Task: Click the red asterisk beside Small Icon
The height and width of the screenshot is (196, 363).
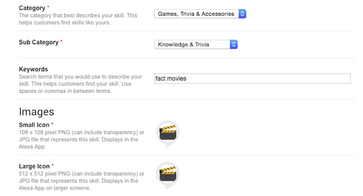Action: coord(52,124)
